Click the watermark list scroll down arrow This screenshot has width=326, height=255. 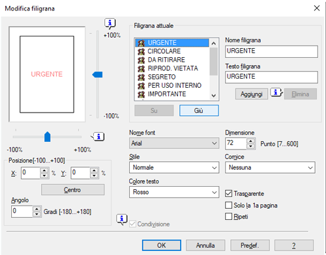[x=214, y=96]
